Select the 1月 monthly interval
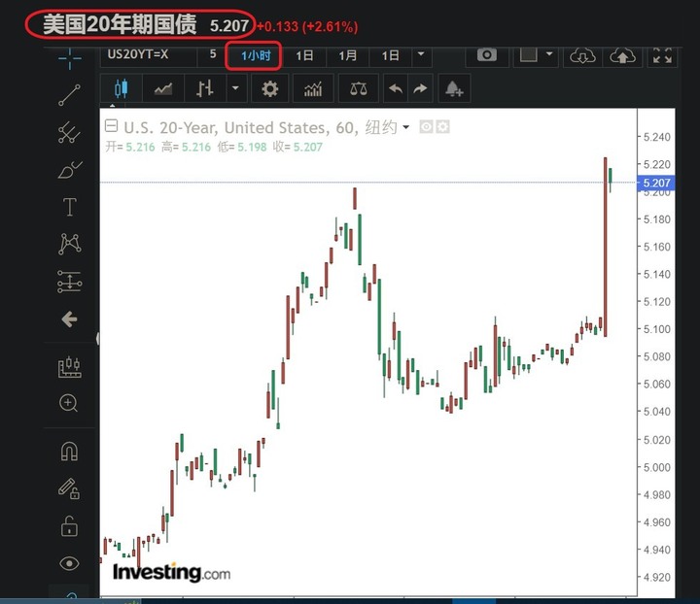This screenshot has width=700, height=604. (x=347, y=55)
